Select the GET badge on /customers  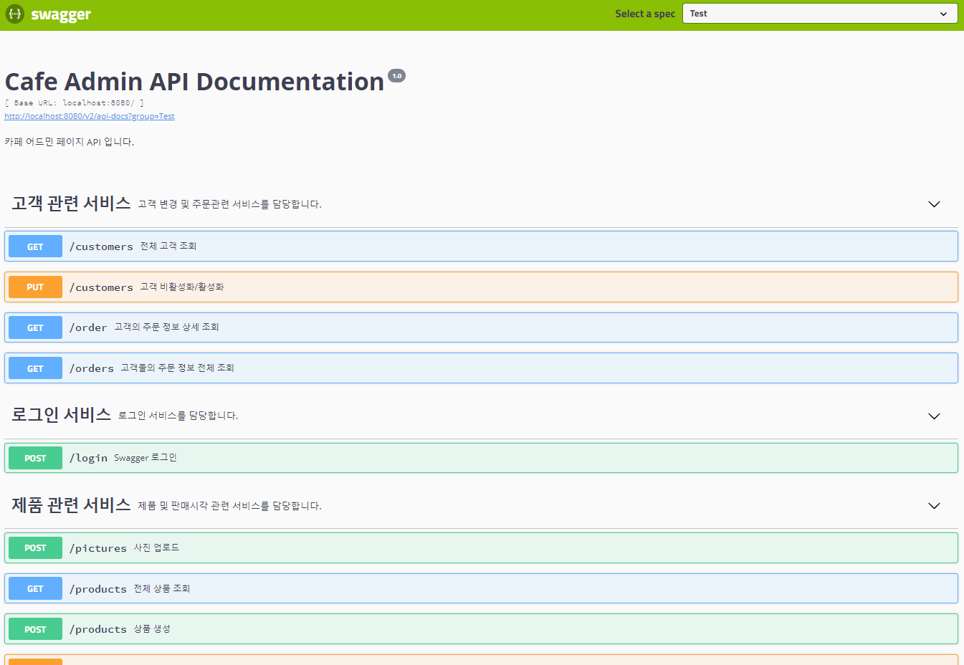point(34,246)
